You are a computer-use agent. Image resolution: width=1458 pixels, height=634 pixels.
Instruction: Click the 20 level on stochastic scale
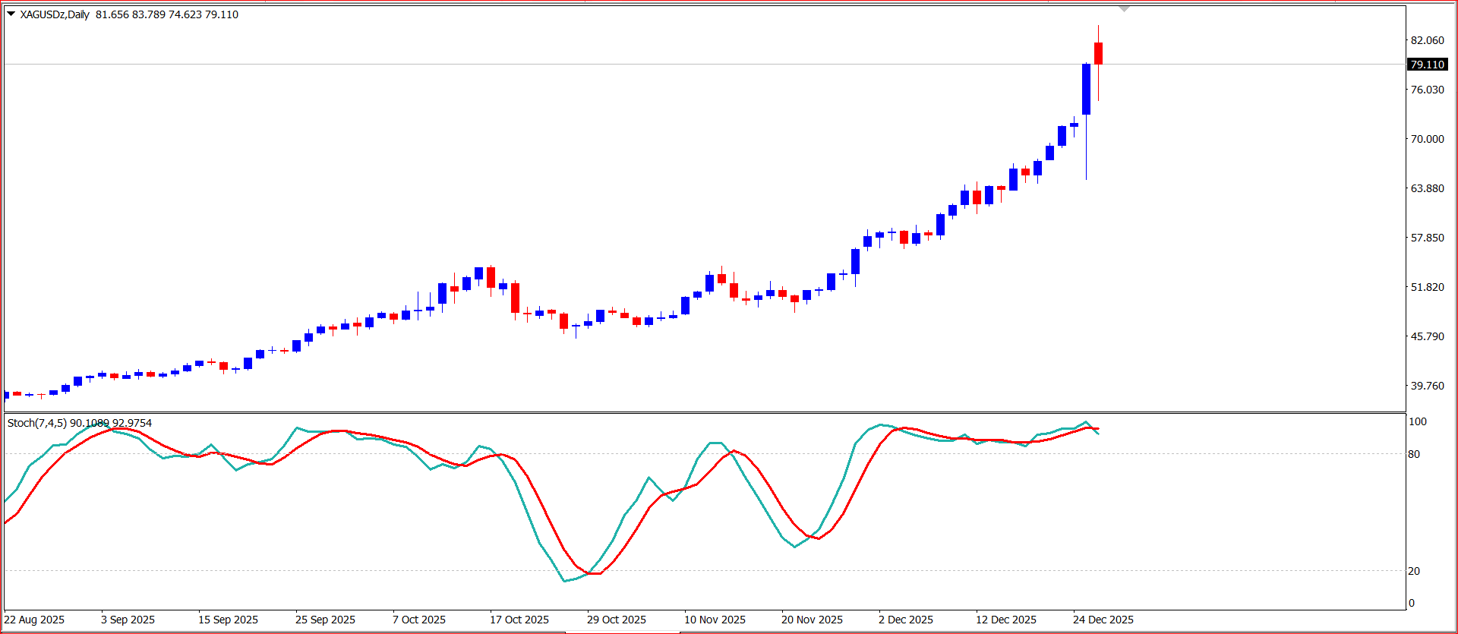click(1414, 571)
